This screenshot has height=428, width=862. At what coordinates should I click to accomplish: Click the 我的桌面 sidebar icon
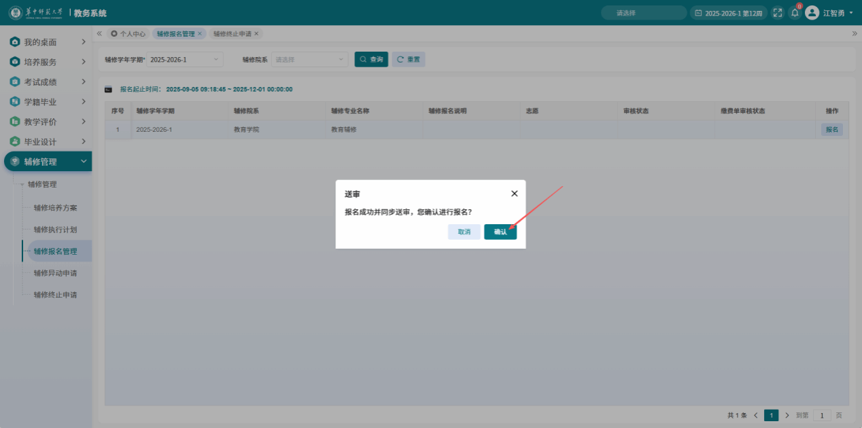pyautogui.click(x=14, y=42)
